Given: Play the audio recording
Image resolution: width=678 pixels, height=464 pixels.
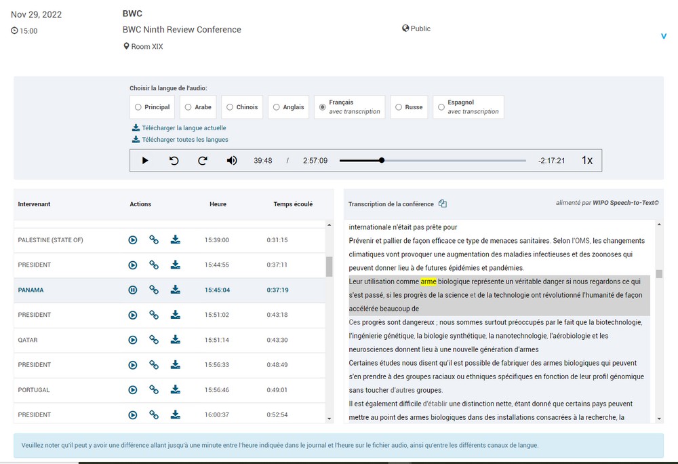Looking at the screenshot, I should point(145,160).
